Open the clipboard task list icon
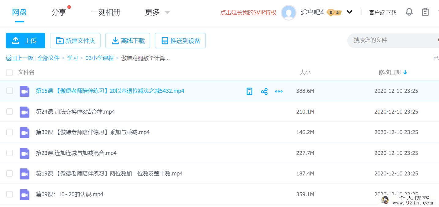The height and width of the screenshot is (207, 439). pos(425,12)
